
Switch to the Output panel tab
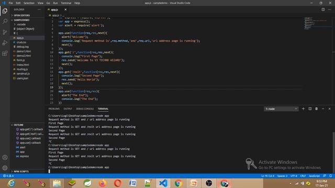(68, 109)
